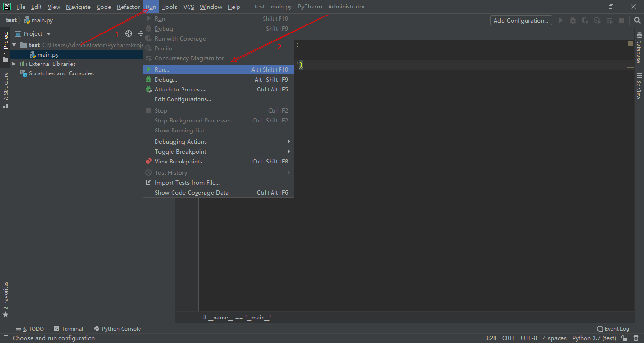Click the Attach to Process bug icon
This screenshot has width=644, height=343.
pos(149,89)
